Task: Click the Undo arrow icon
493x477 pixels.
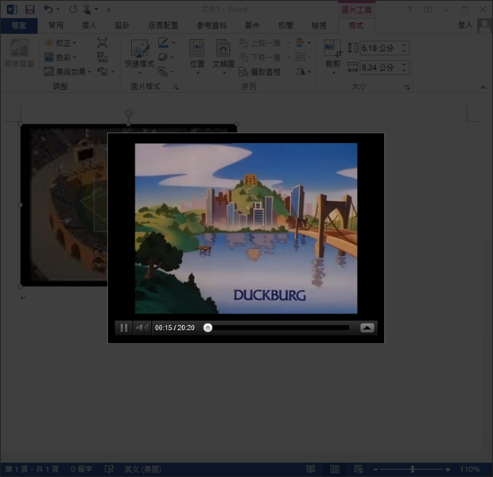Action: [x=49, y=9]
